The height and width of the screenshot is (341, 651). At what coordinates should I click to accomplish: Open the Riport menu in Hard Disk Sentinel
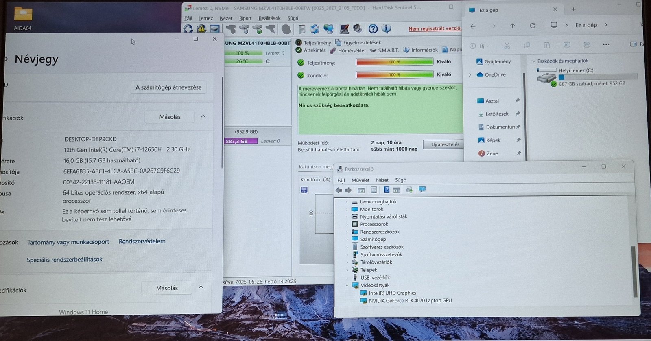coord(245,18)
